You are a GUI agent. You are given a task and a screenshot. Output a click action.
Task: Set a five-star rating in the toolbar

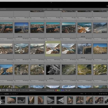click(x=53, y=90)
